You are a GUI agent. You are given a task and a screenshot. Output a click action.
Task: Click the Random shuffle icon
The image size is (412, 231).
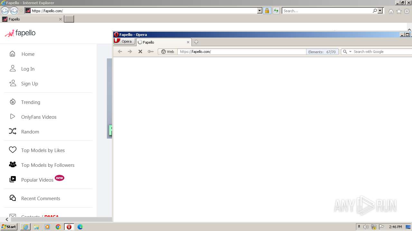pyautogui.click(x=13, y=131)
